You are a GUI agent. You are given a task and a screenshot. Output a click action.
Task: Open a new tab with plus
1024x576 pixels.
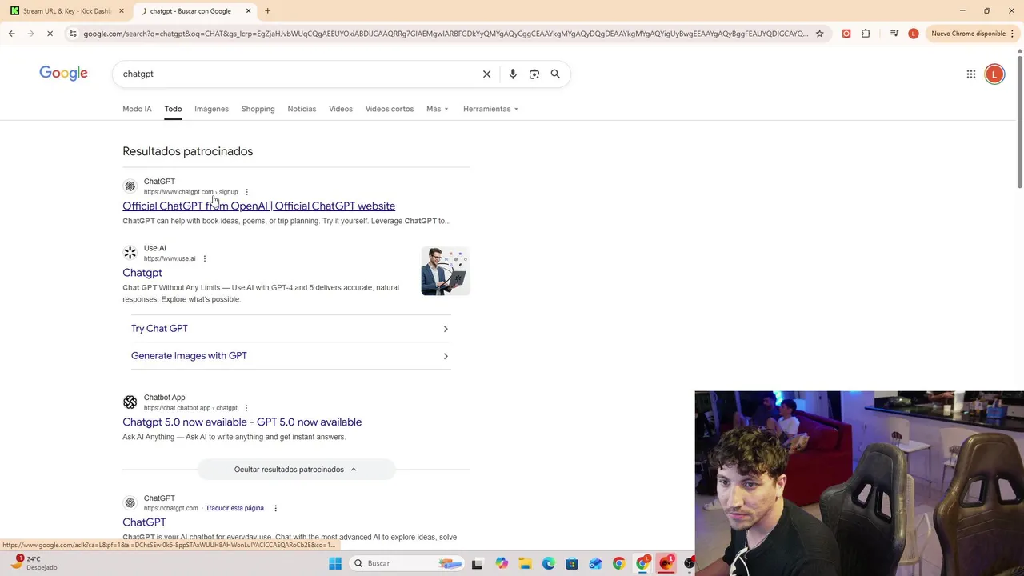click(267, 11)
